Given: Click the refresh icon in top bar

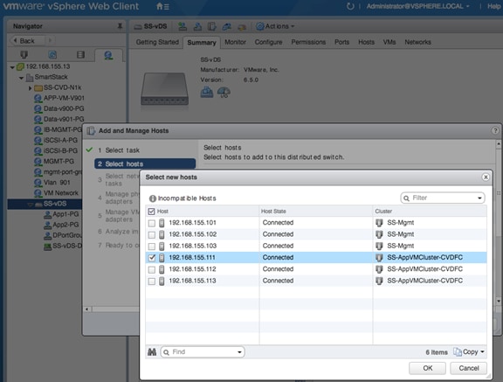Looking at the screenshot, I should pos(350,6).
